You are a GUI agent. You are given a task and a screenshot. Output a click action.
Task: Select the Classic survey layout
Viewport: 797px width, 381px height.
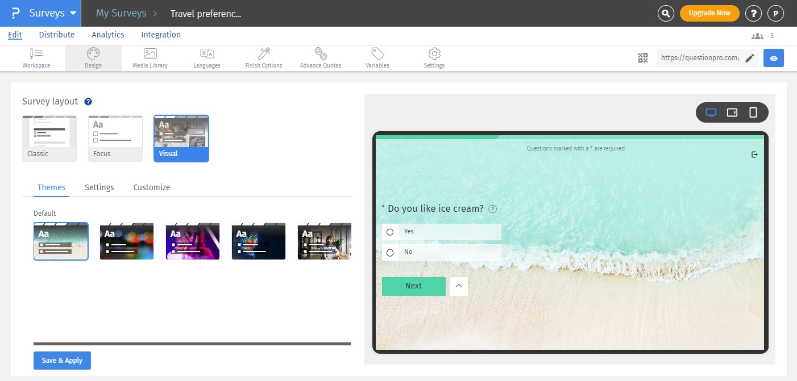point(49,139)
